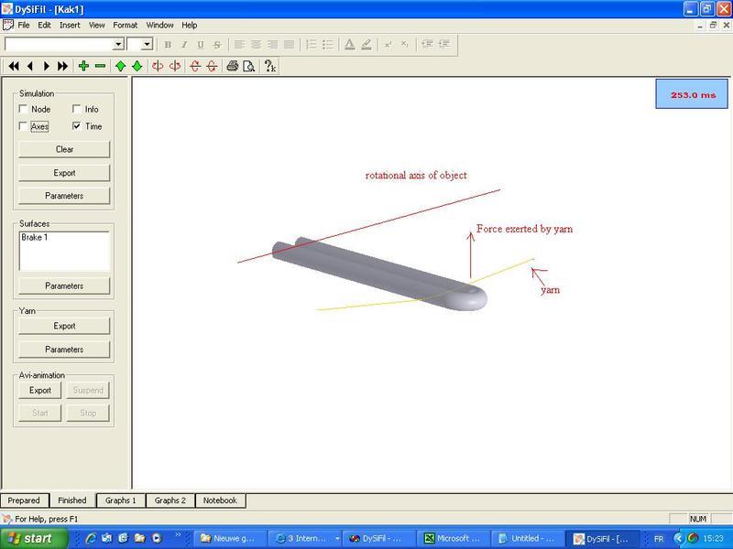Click the second green diamond arrow icon
The width and height of the screenshot is (733, 549).
[x=137, y=66]
